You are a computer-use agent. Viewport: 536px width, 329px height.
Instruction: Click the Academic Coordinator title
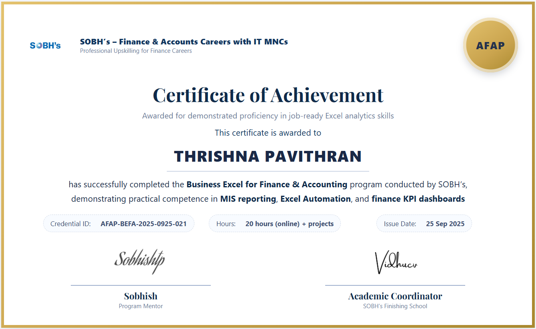click(x=395, y=296)
